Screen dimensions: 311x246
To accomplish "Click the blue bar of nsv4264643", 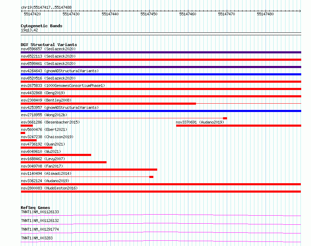I will click(161, 74).
